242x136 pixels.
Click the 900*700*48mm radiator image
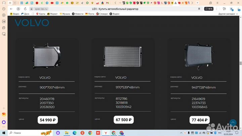(x=47, y=56)
